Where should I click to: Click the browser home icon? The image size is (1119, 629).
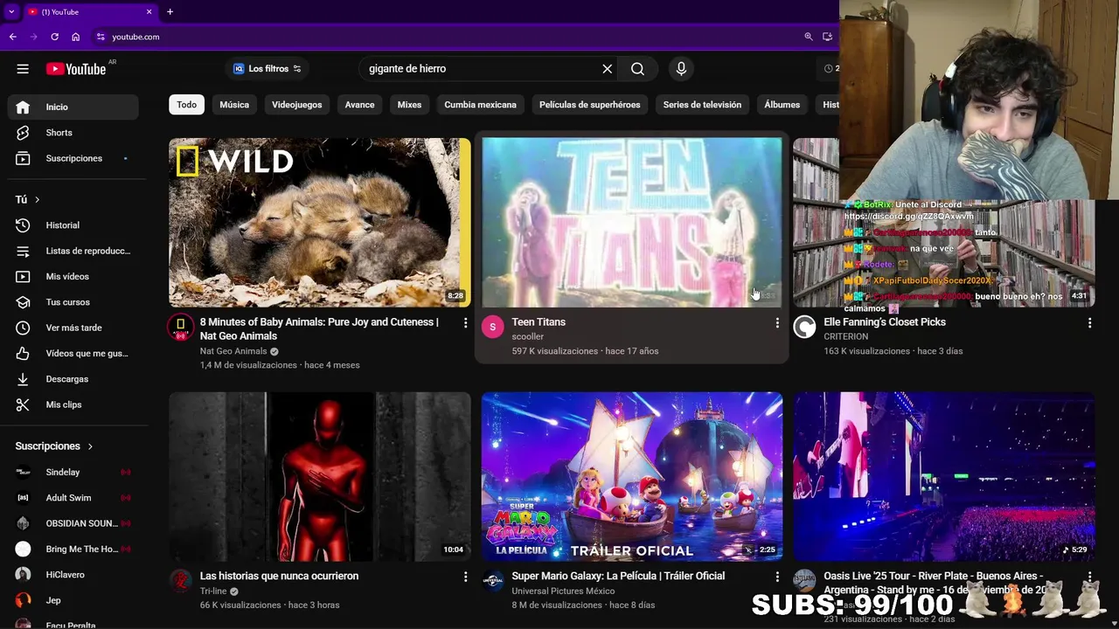[75, 37]
